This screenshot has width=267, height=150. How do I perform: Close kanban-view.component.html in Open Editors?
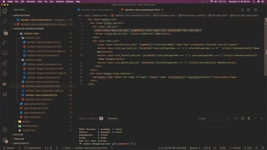pos(15,24)
